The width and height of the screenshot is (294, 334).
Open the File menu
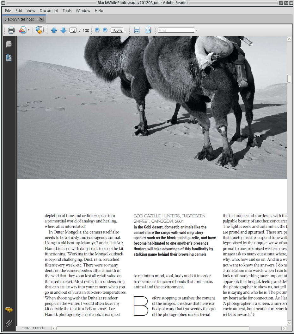(8, 11)
